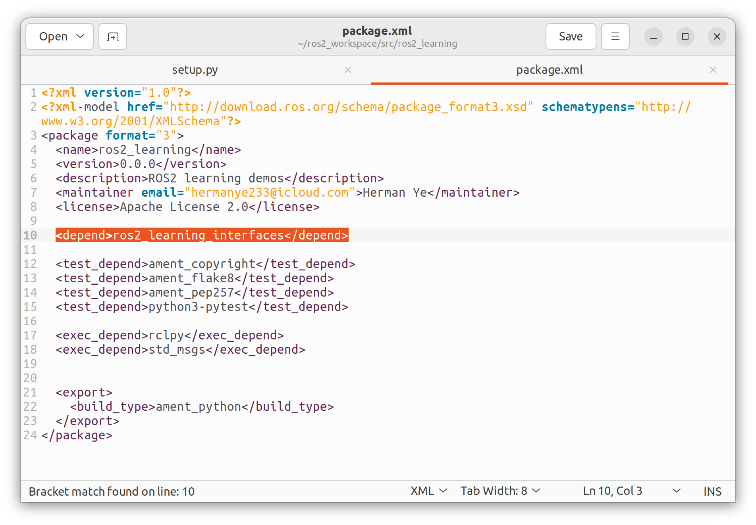
Task: Click the description ROS2 learning demos line
Action: point(220,178)
